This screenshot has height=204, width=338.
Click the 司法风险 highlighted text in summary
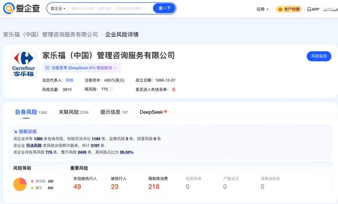pos(34,145)
